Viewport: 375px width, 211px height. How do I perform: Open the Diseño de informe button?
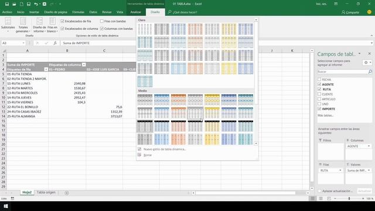point(39,25)
